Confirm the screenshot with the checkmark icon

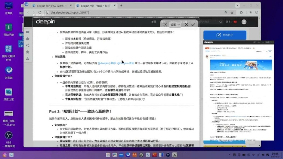tap(193, 25)
